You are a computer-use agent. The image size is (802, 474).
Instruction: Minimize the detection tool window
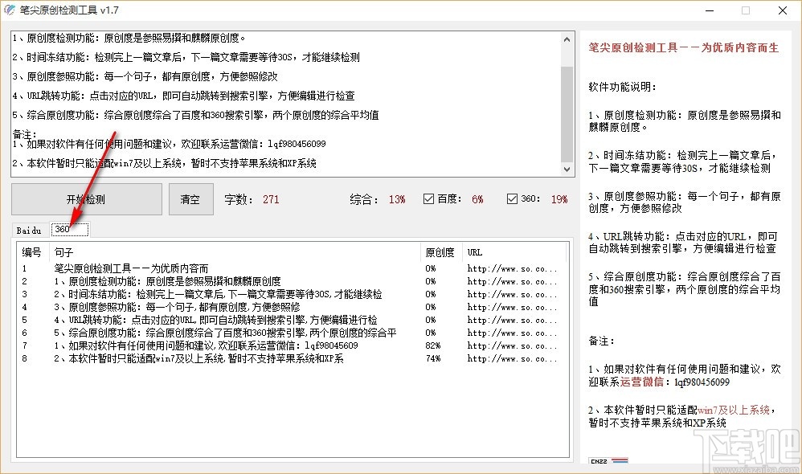710,10
